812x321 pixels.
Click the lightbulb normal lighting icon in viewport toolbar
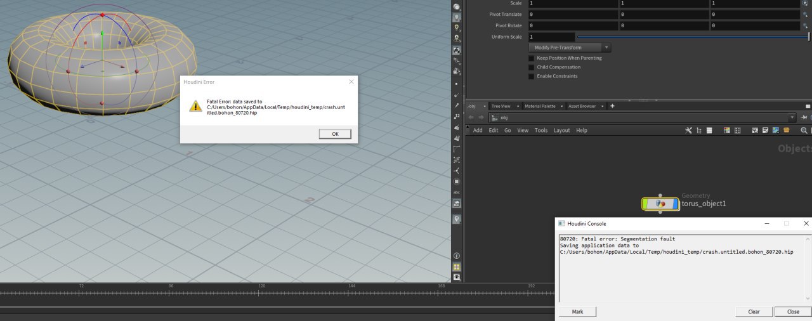tap(457, 18)
